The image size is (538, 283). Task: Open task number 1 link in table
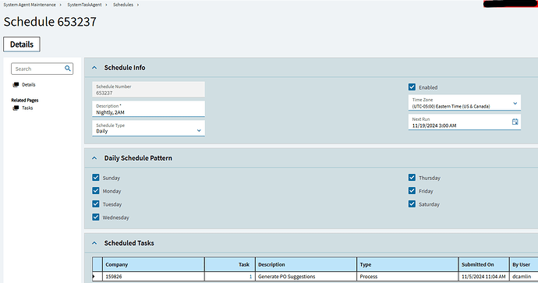[x=250, y=277]
